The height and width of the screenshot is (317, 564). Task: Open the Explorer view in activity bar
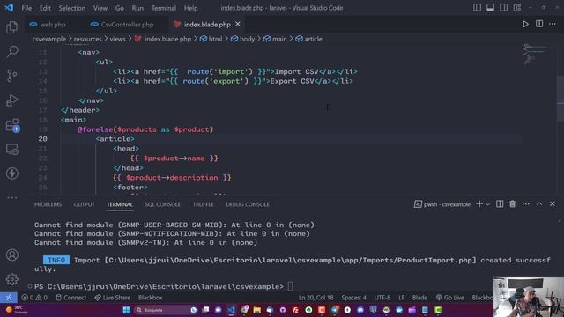11,27
